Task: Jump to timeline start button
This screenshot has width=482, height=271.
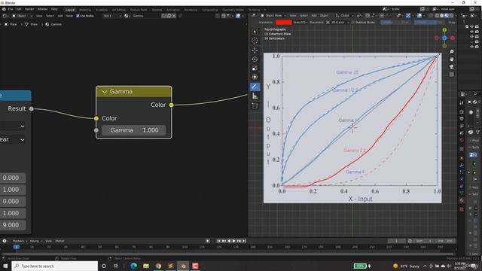Action: coord(218,241)
